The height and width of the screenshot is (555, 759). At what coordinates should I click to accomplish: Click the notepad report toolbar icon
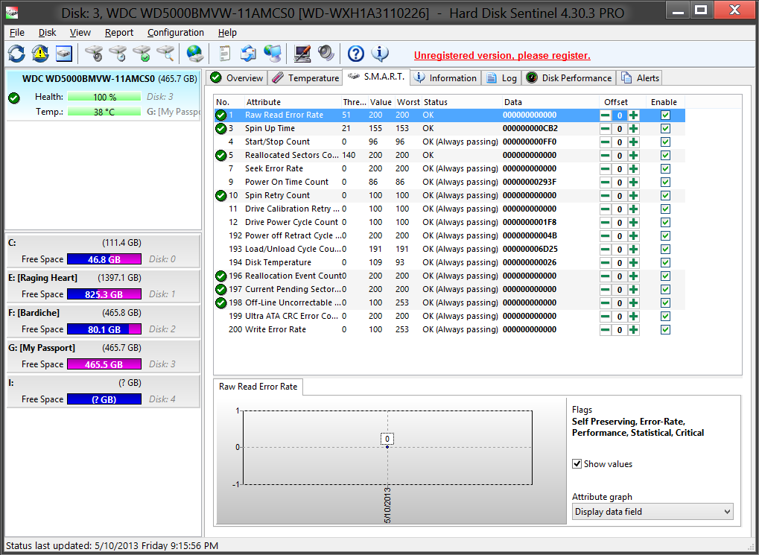(225, 54)
